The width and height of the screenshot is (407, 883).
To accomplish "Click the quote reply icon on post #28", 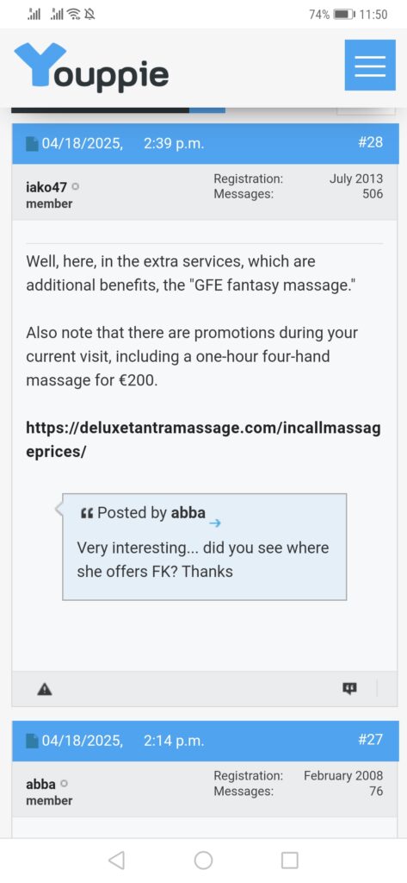I will point(349,688).
